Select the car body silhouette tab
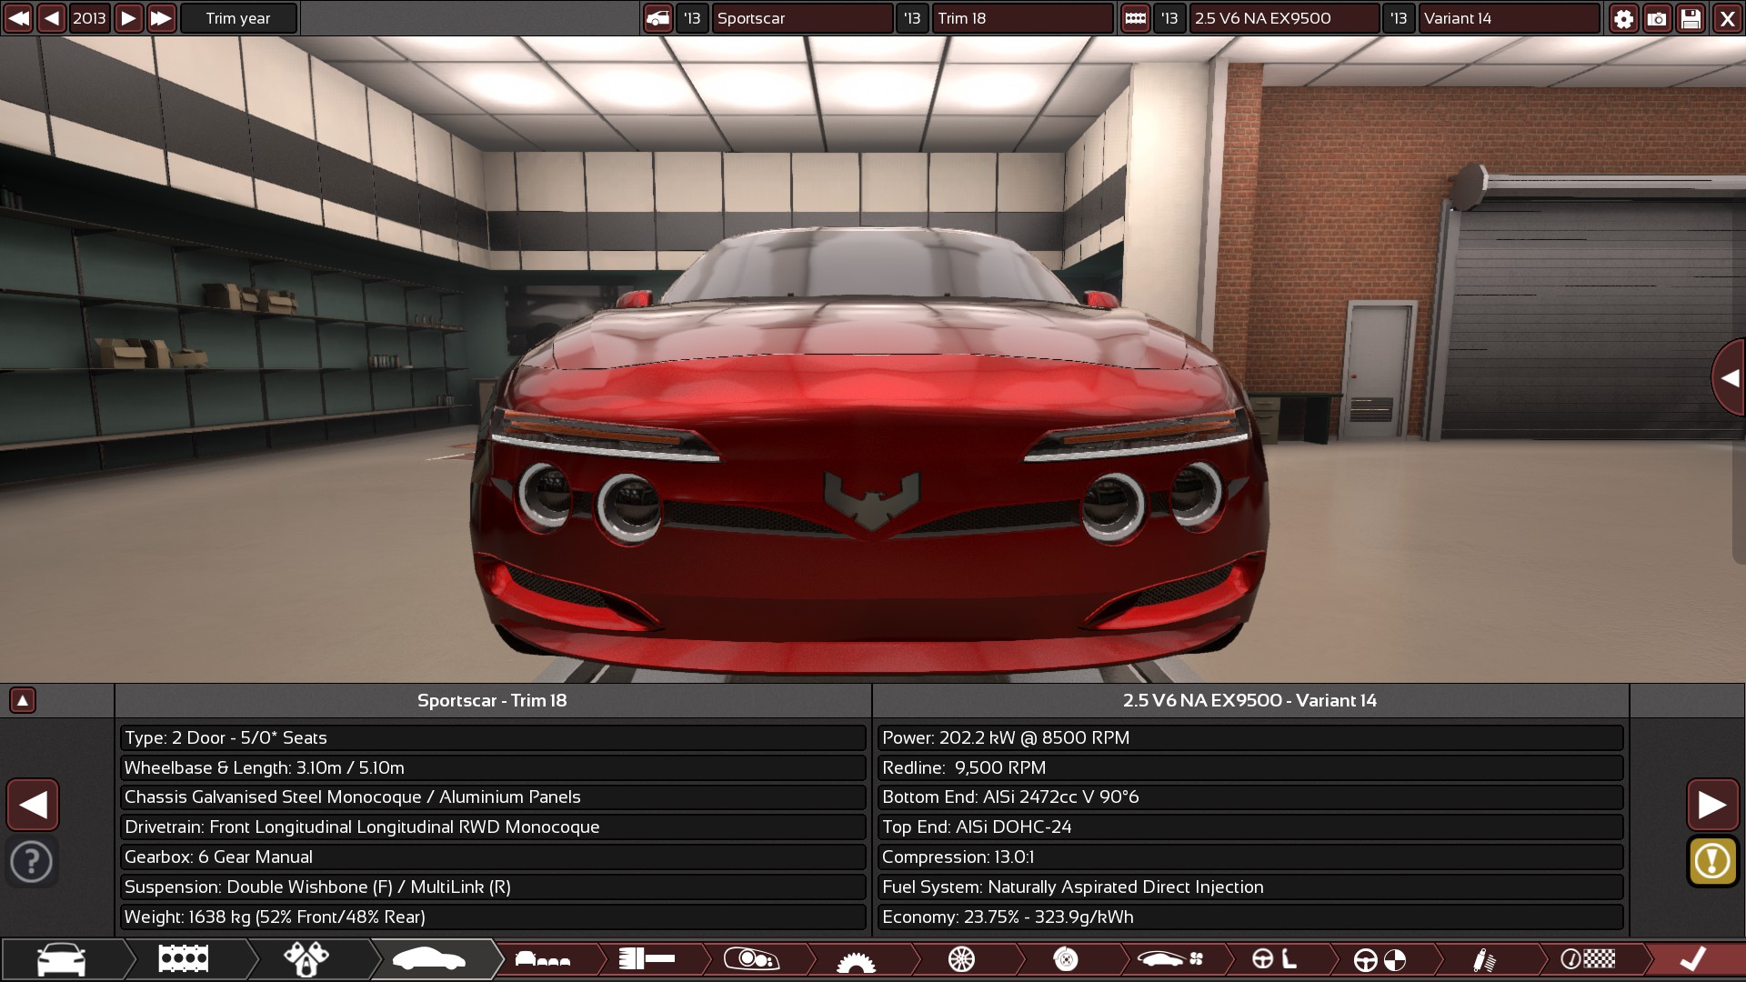The image size is (1746, 982). [x=429, y=959]
